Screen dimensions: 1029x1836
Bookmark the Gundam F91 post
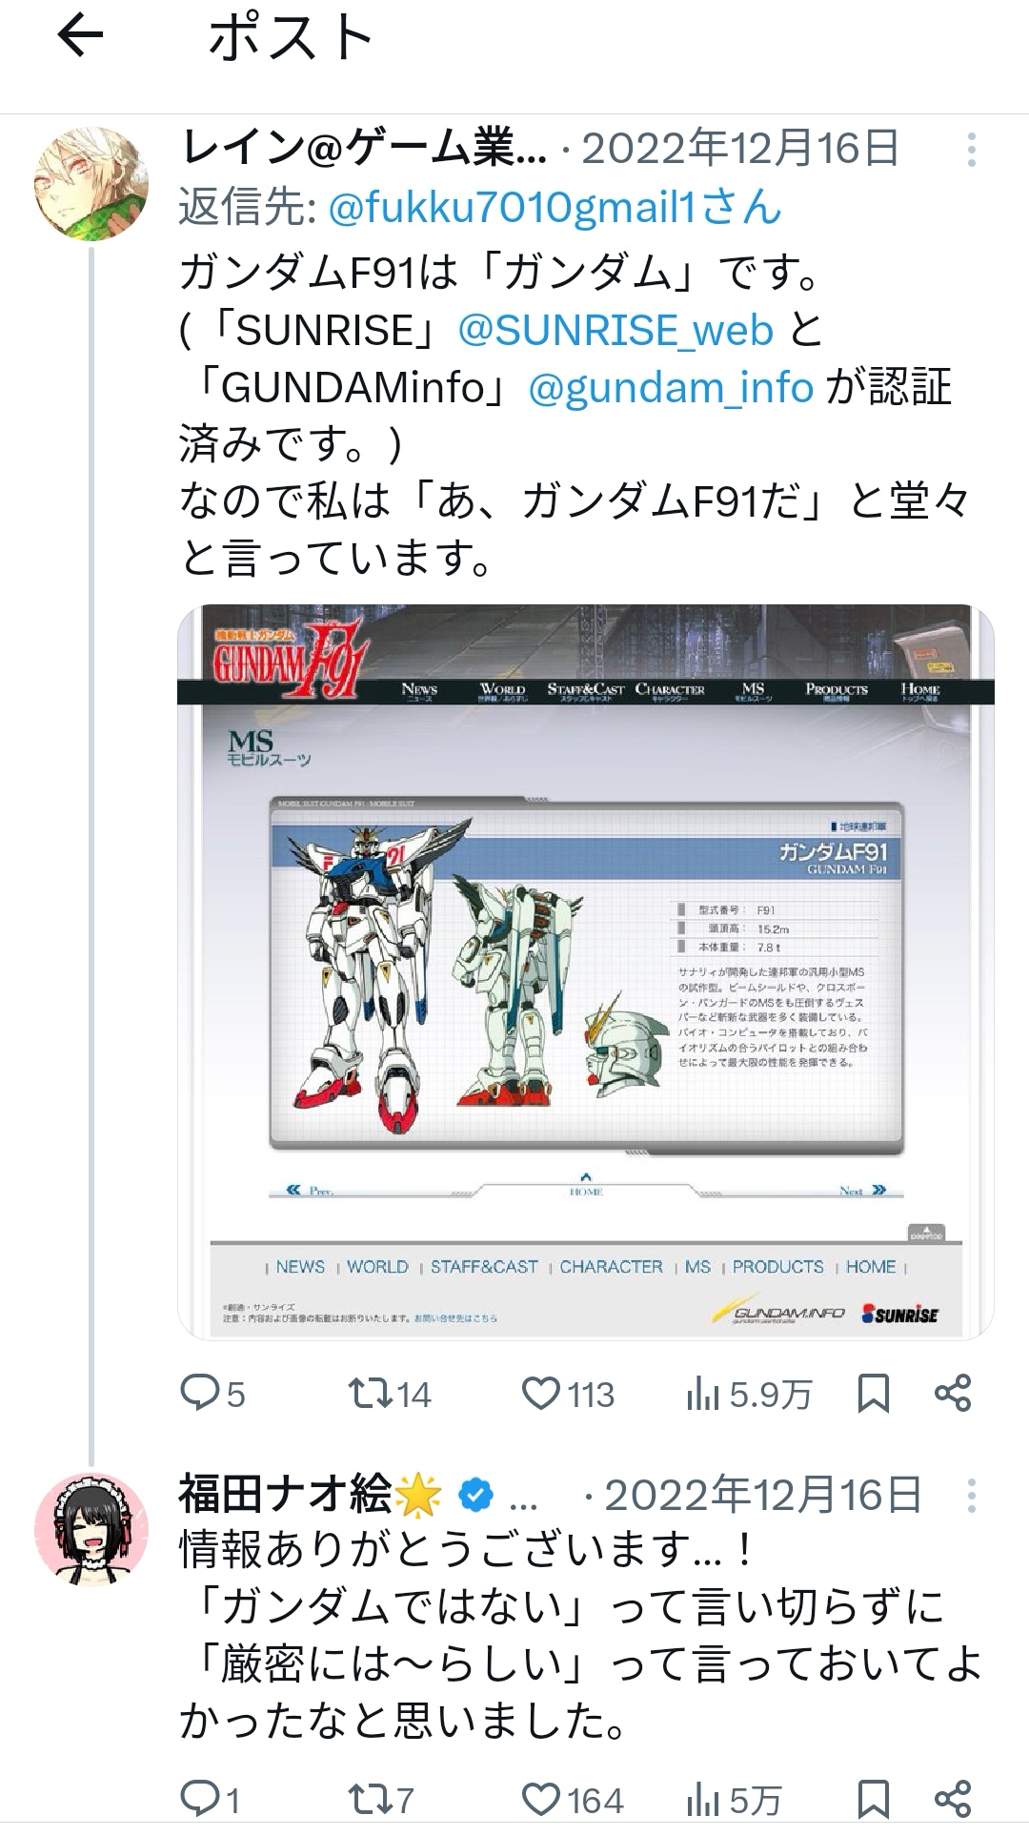point(874,1394)
